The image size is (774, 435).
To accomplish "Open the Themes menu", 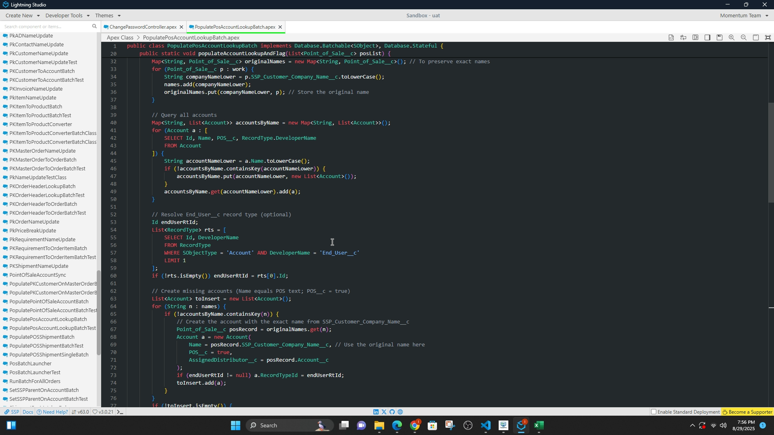I will 108,16.
